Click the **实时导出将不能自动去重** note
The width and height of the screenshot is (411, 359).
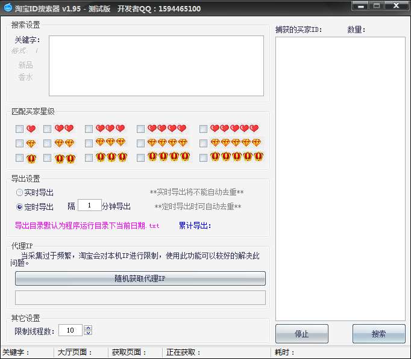[196, 192]
